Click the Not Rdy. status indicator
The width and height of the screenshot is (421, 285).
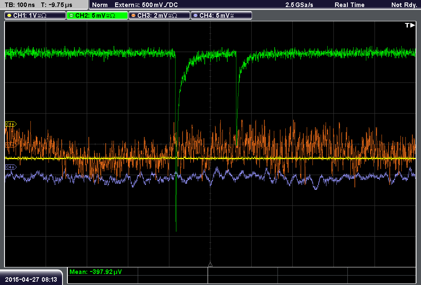[404, 5]
